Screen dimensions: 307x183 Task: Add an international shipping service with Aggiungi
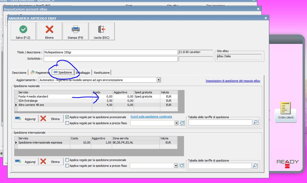tap(26, 162)
